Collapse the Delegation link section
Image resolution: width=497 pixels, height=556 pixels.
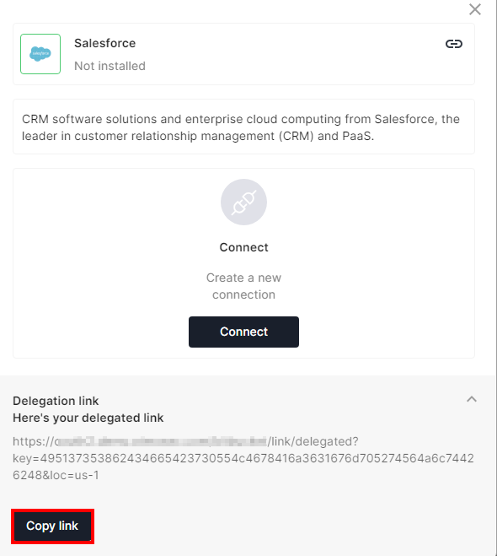point(472,399)
